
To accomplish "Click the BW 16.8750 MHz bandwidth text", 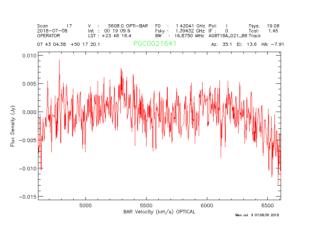I will [180, 36].
